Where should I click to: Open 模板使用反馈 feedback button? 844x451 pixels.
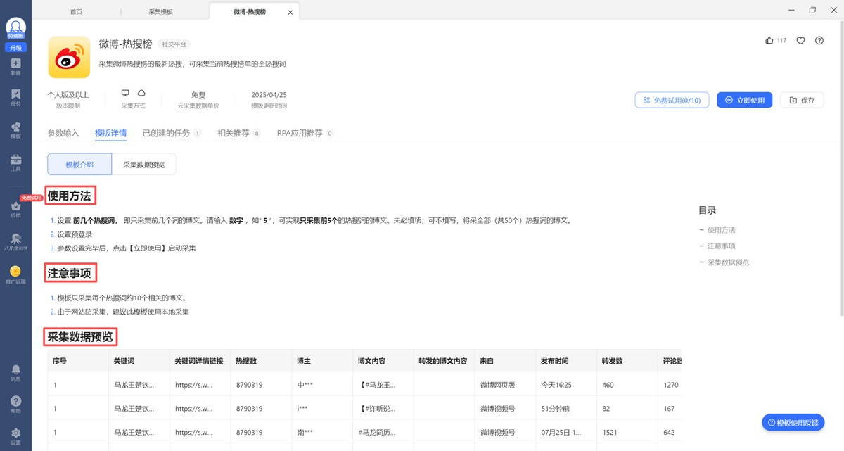[x=793, y=422]
